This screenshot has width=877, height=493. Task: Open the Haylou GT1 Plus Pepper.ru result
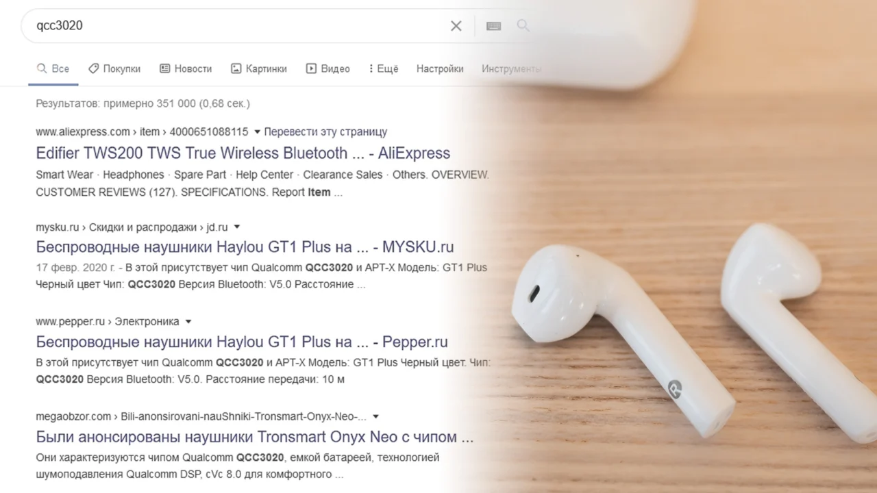coord(242,342)
